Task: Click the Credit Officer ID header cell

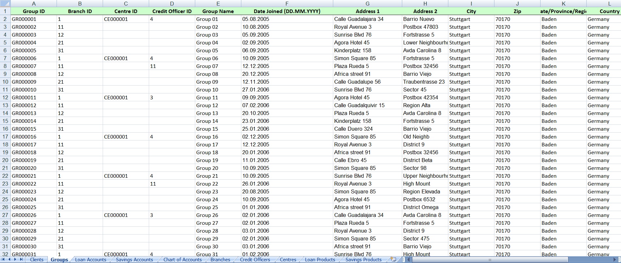Action: [x=172, y=11]
